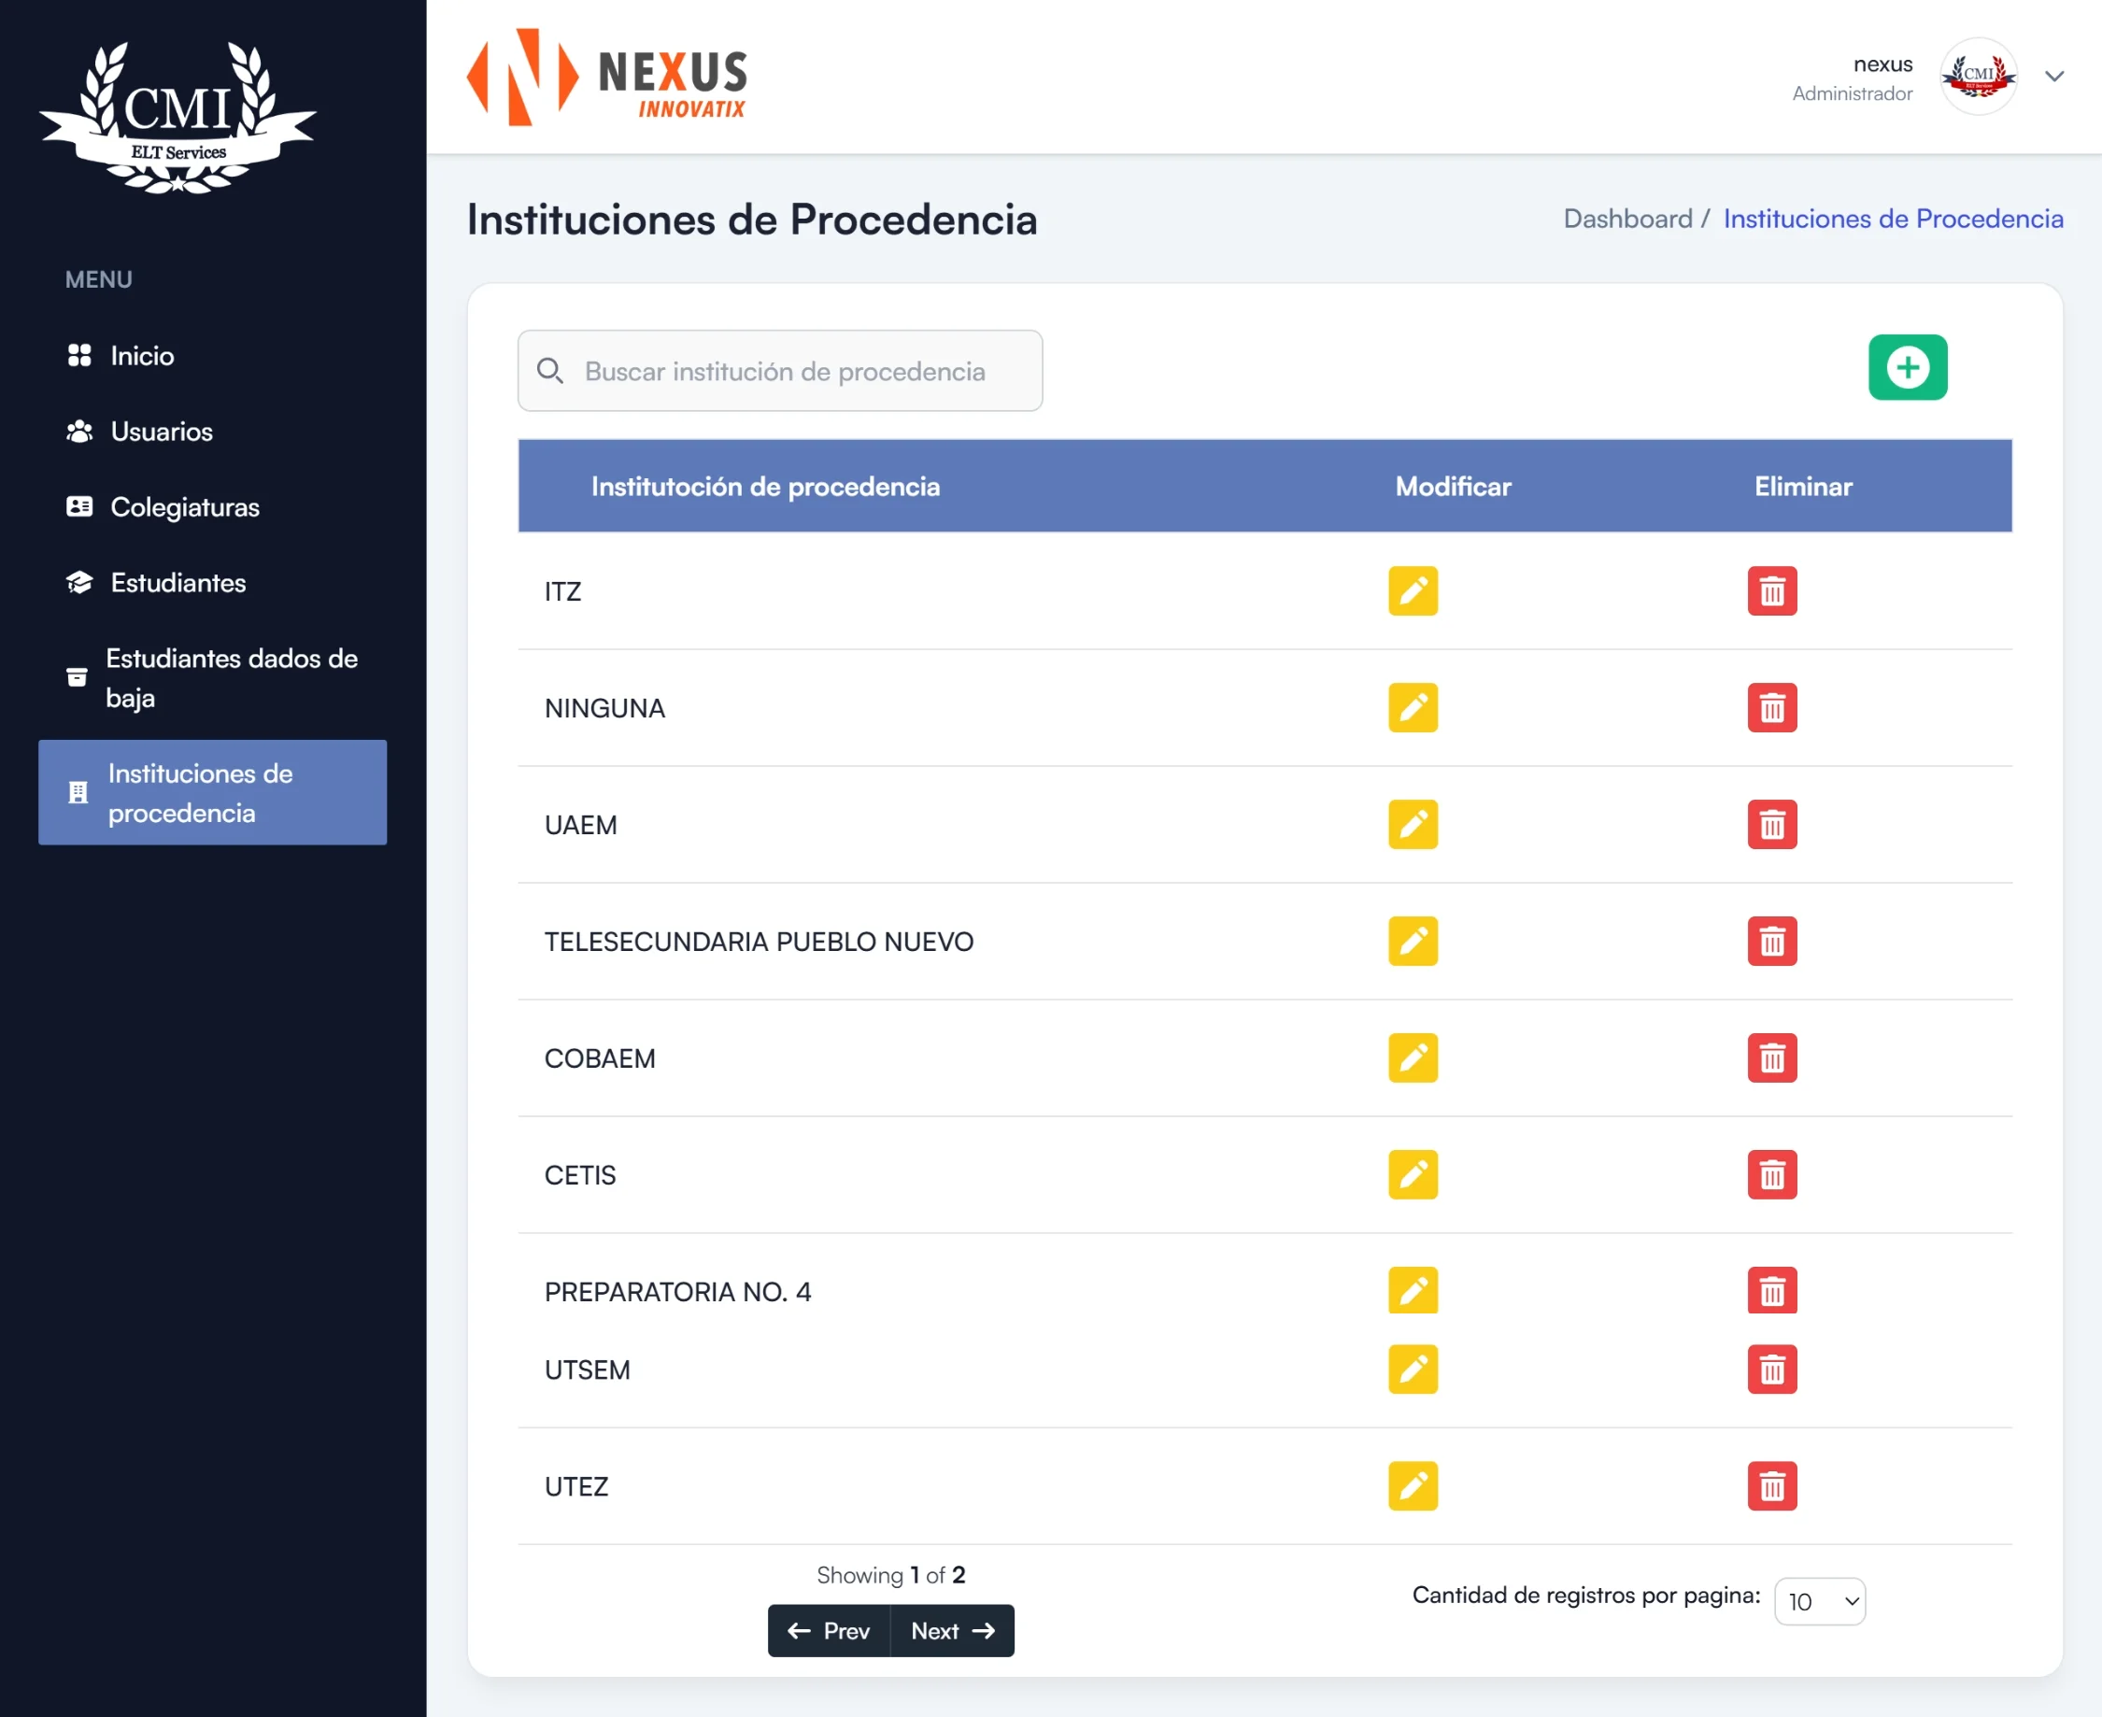Viewport: 2102px width, 1717px height.
Task: Expand the user profile chevron menu
Action: [2053, 77]
